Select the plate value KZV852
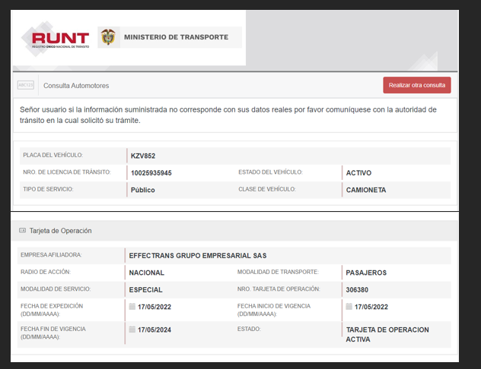The height and width of the screenshot is (369, 481). (143, 156)
